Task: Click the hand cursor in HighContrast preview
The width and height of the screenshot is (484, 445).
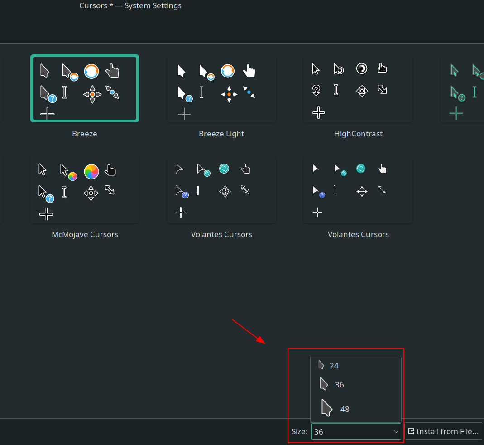Action: pyautogui.click(x=382, y=68)
